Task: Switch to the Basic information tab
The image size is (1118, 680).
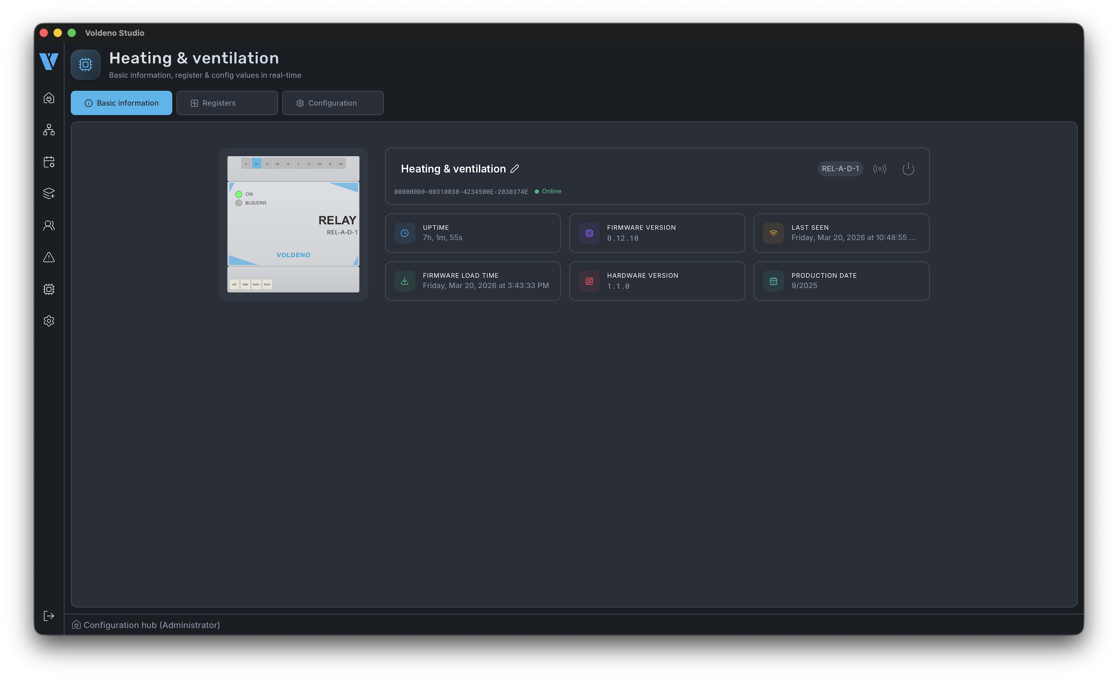Action: point(121,102)
